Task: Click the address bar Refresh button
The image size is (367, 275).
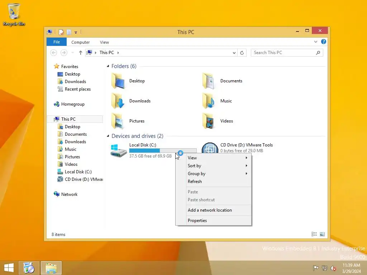Action: tap(242, 53)
